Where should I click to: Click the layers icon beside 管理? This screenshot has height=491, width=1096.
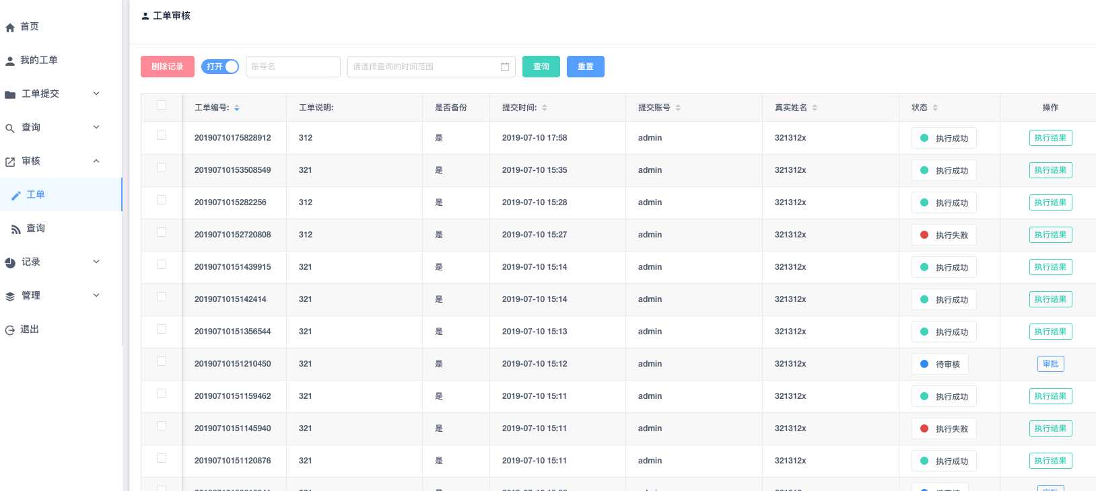point(10,297)
